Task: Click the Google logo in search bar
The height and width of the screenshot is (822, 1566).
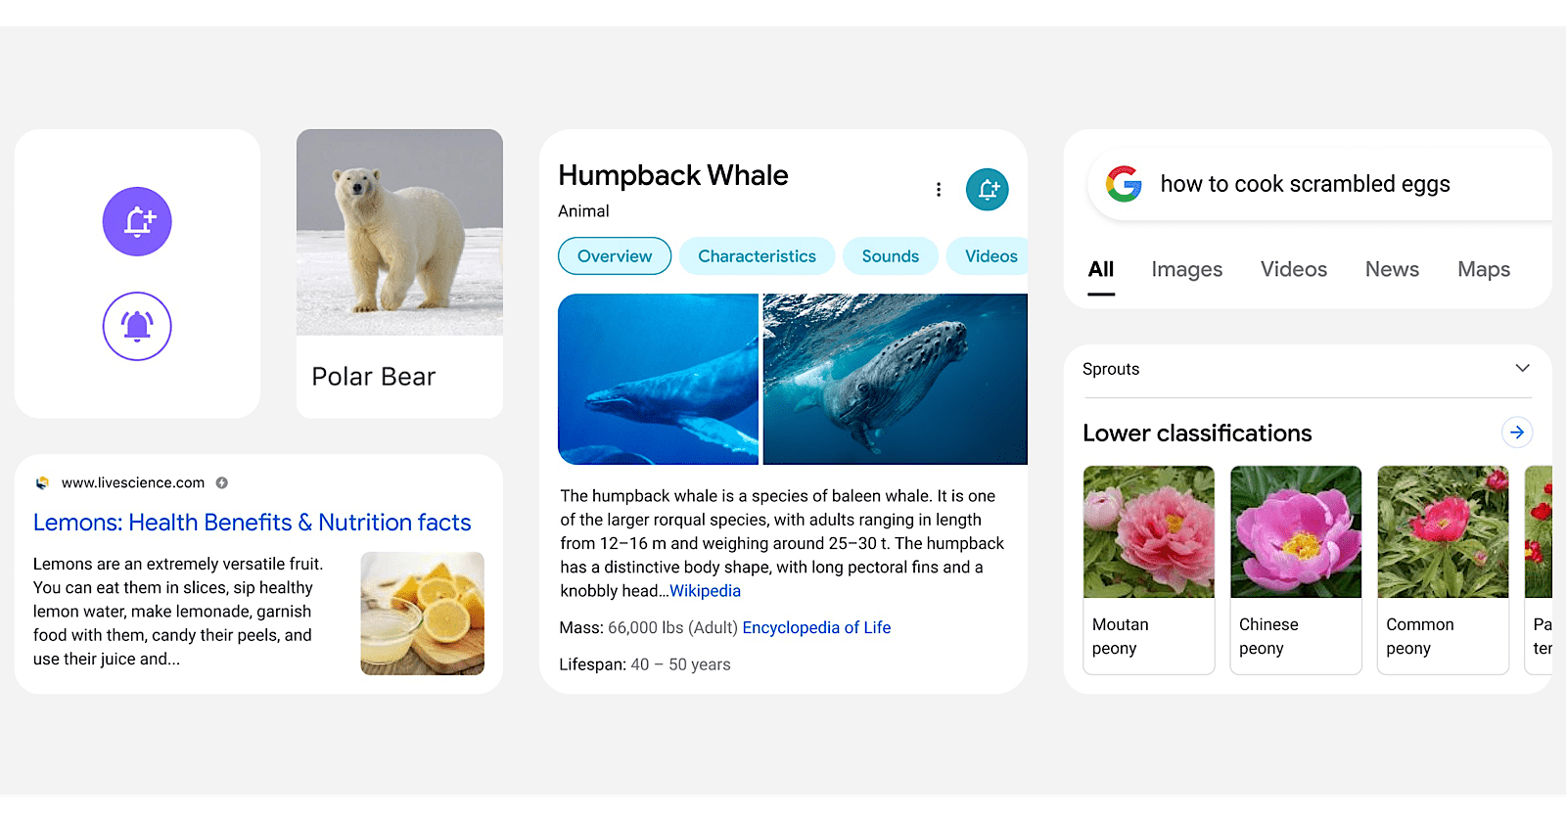Action: [1124, 184]
